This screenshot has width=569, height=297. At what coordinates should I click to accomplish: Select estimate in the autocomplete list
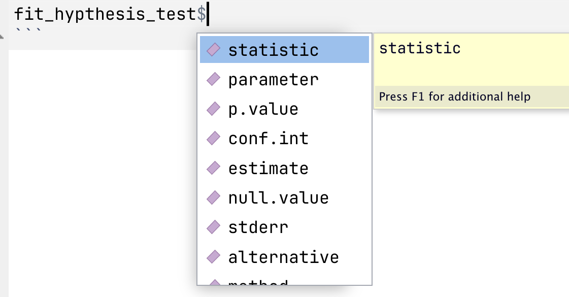pyautogui.click(x=269, y=168)
